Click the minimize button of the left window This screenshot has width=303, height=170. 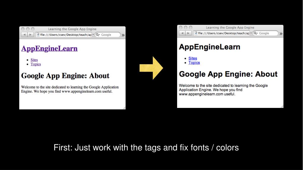pyautogui.click(x=28, y=29)
